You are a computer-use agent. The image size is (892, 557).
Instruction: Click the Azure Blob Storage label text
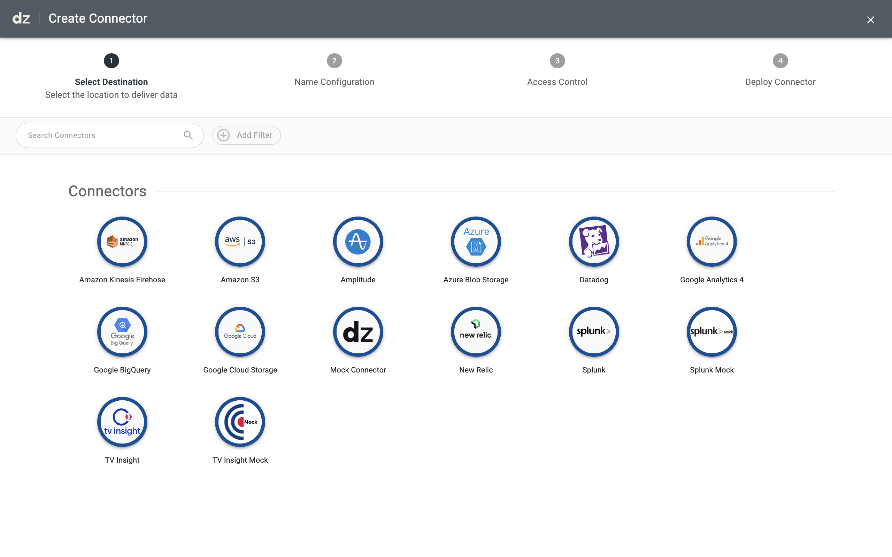point(476,280)
